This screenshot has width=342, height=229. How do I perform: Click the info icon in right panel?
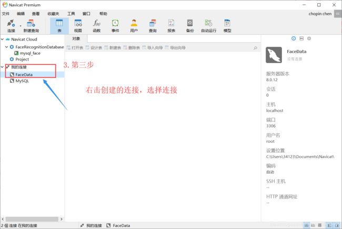294,38
